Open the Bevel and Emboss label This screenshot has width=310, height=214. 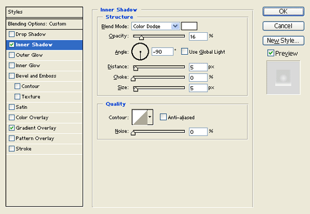click(x=36, y=76)
